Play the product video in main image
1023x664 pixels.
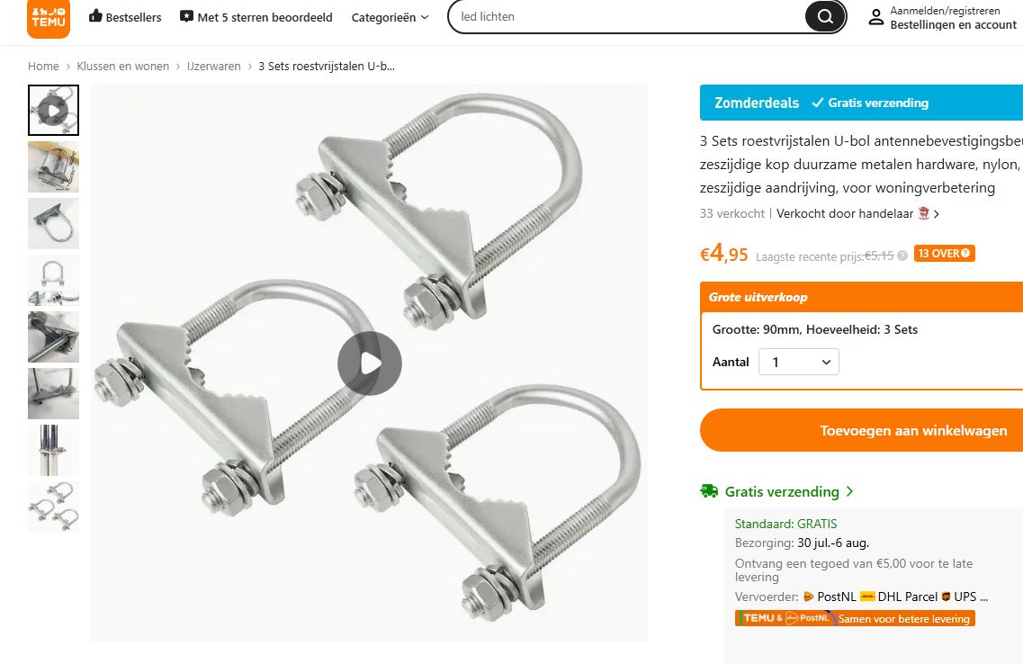click(x=369, y=363)
